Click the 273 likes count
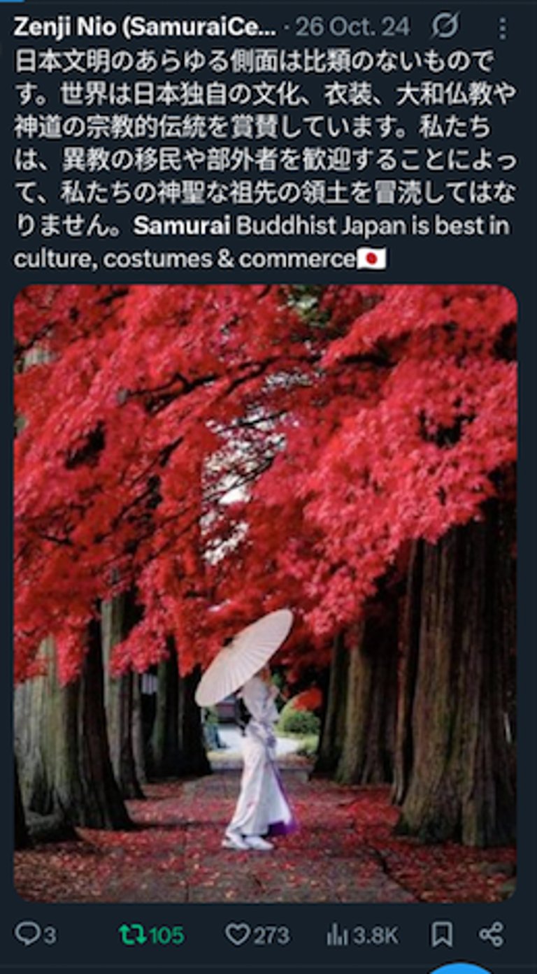Screen dimensions: 537x974 (x=272, y=936)
